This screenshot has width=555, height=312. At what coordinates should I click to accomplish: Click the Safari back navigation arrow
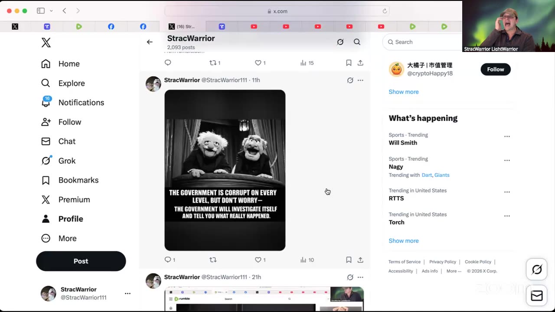64,11
